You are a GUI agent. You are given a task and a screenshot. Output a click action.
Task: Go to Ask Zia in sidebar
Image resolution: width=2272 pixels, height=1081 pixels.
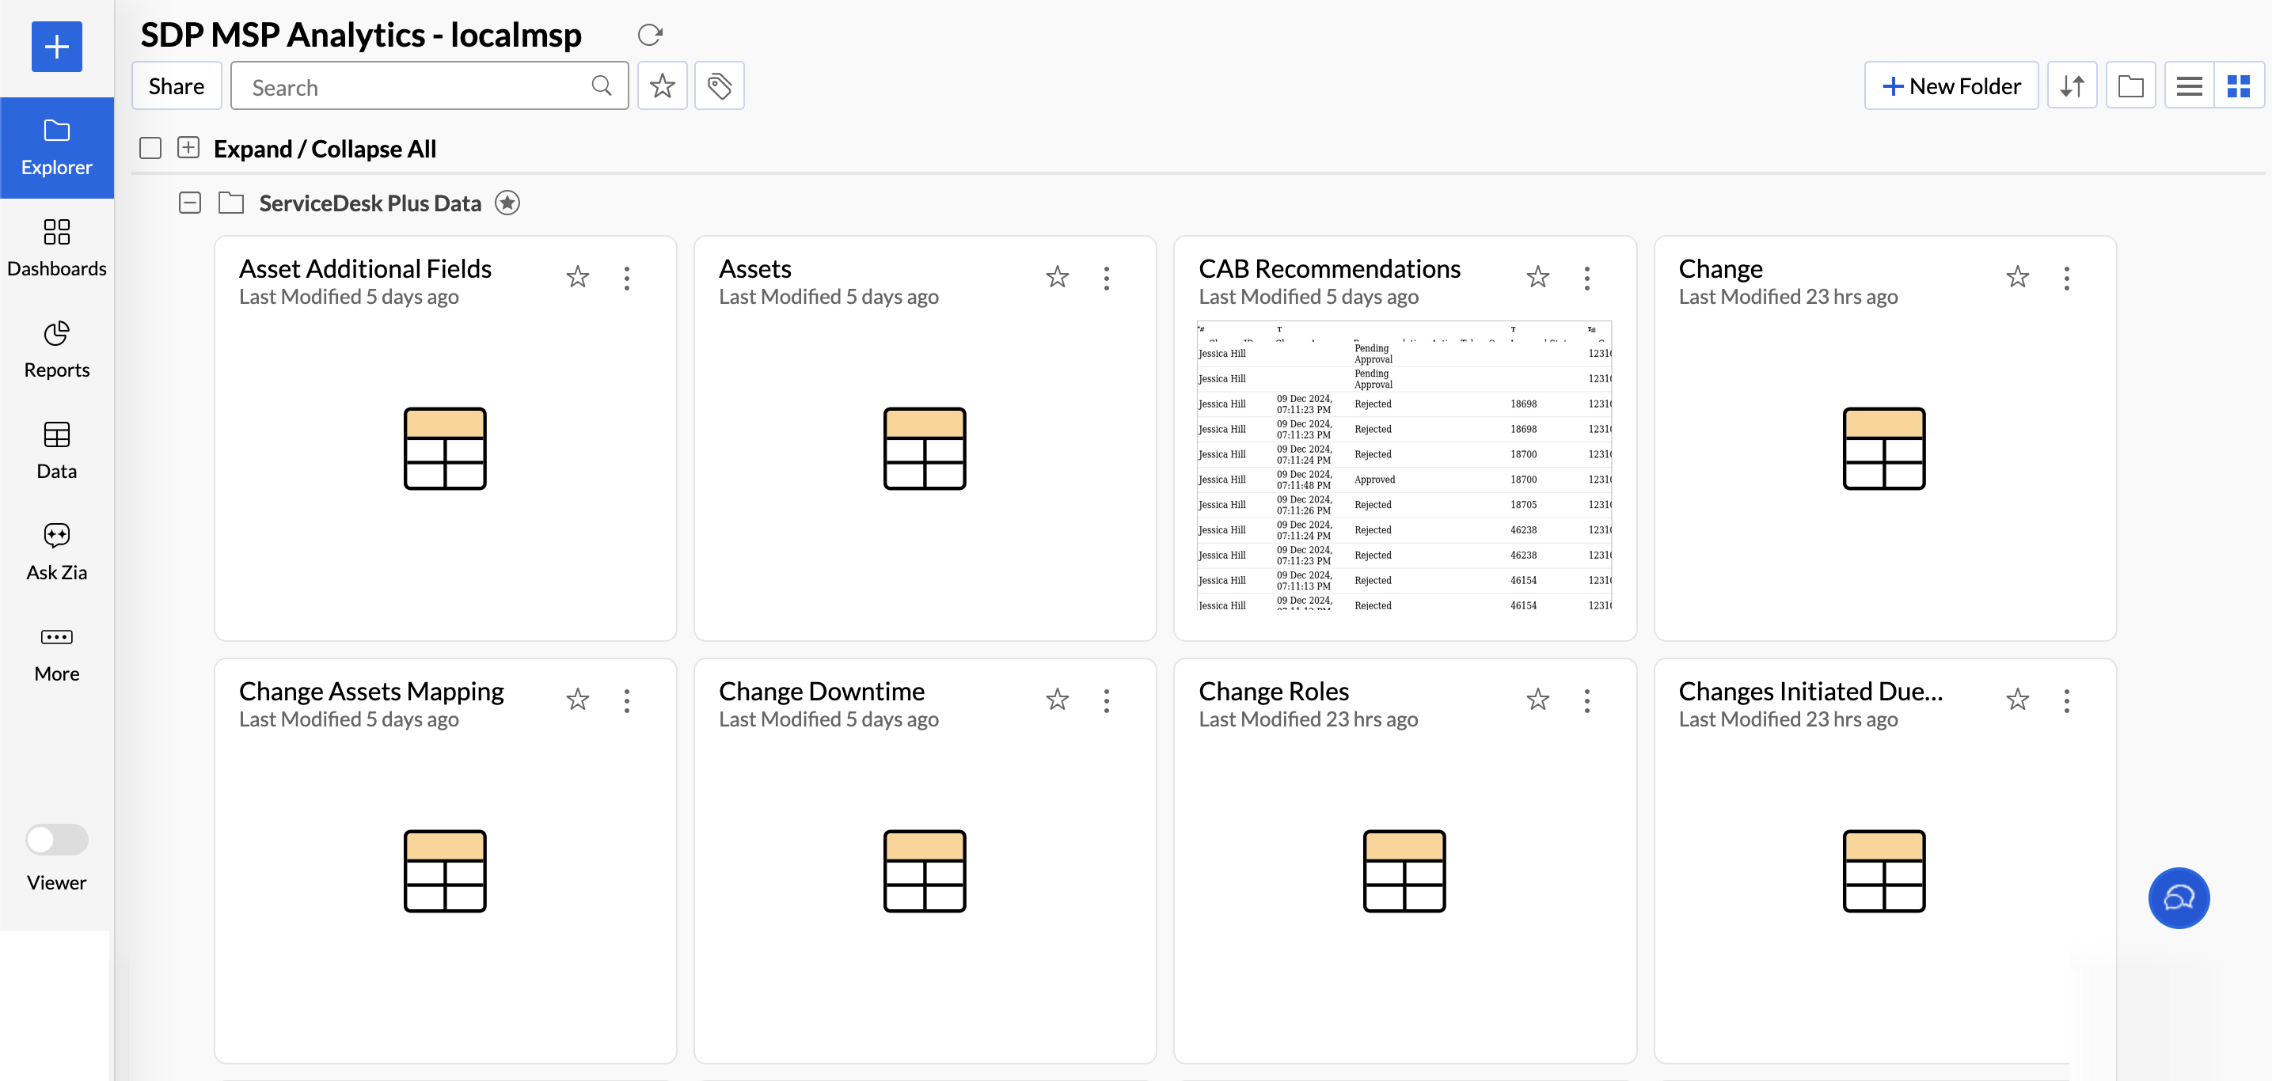point(57,552)
